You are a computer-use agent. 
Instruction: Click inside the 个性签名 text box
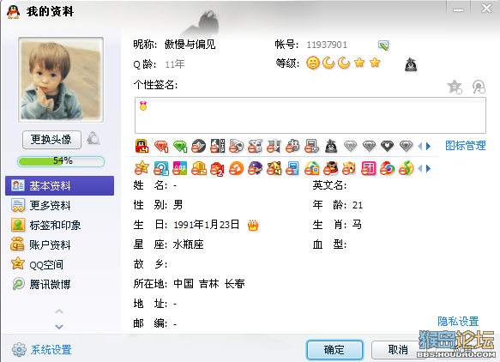[310, 115]
